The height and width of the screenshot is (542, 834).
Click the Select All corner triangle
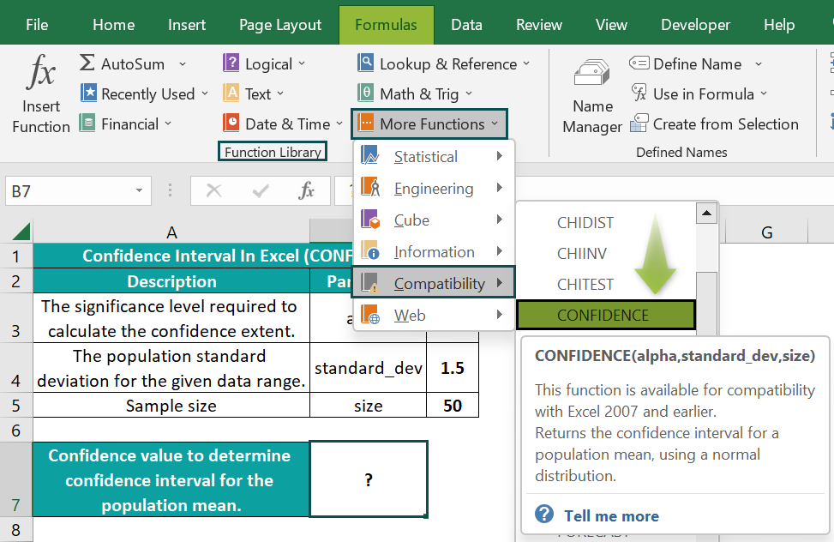coord(21,232)
